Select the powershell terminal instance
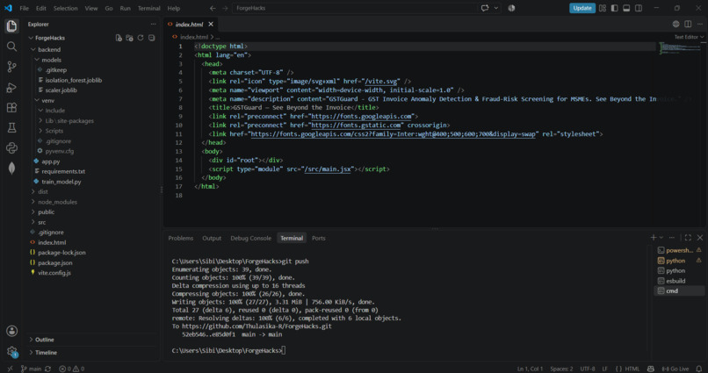 click(679, 250)
